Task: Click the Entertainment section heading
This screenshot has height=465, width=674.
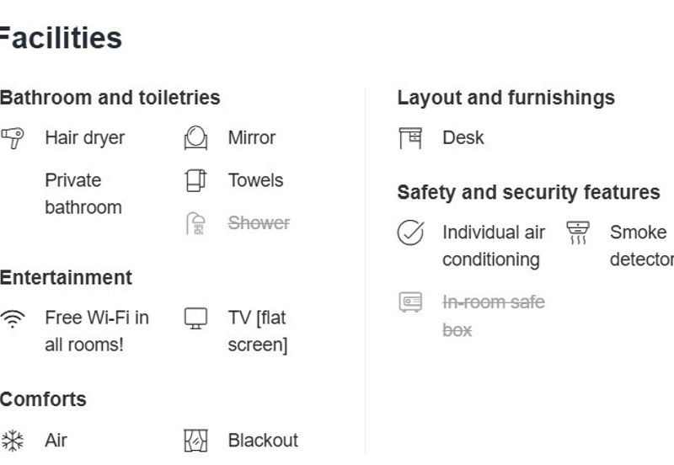Action: [66, 278]
